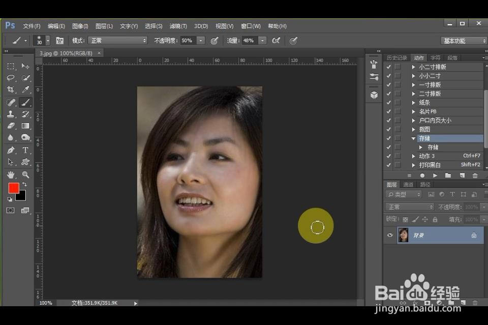Open the 窗口(W) menu
This screenshot has height=325, width=488.
(251, 26)
